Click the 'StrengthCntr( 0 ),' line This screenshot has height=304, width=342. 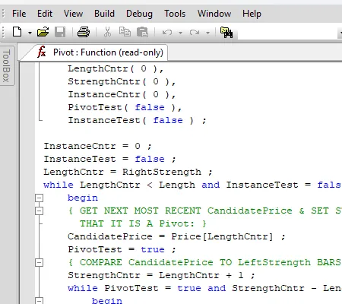tap(122, 81)
